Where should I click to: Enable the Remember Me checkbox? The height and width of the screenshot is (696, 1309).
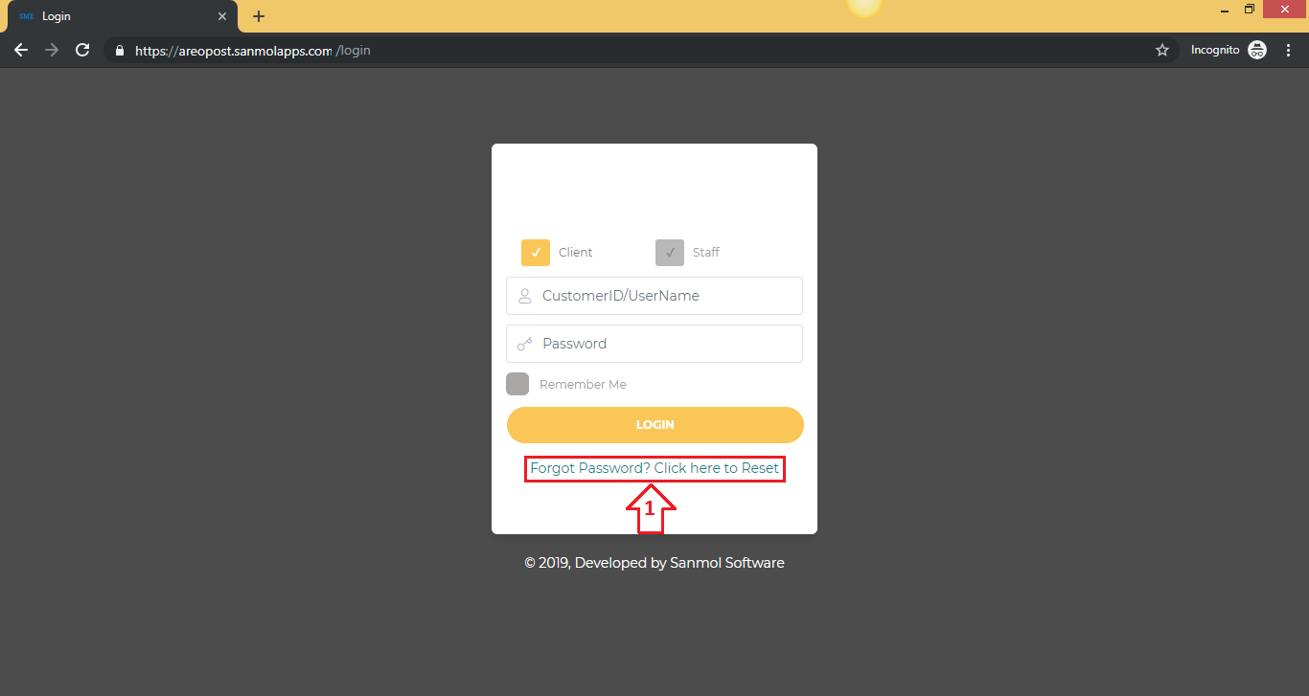(517, 384)
